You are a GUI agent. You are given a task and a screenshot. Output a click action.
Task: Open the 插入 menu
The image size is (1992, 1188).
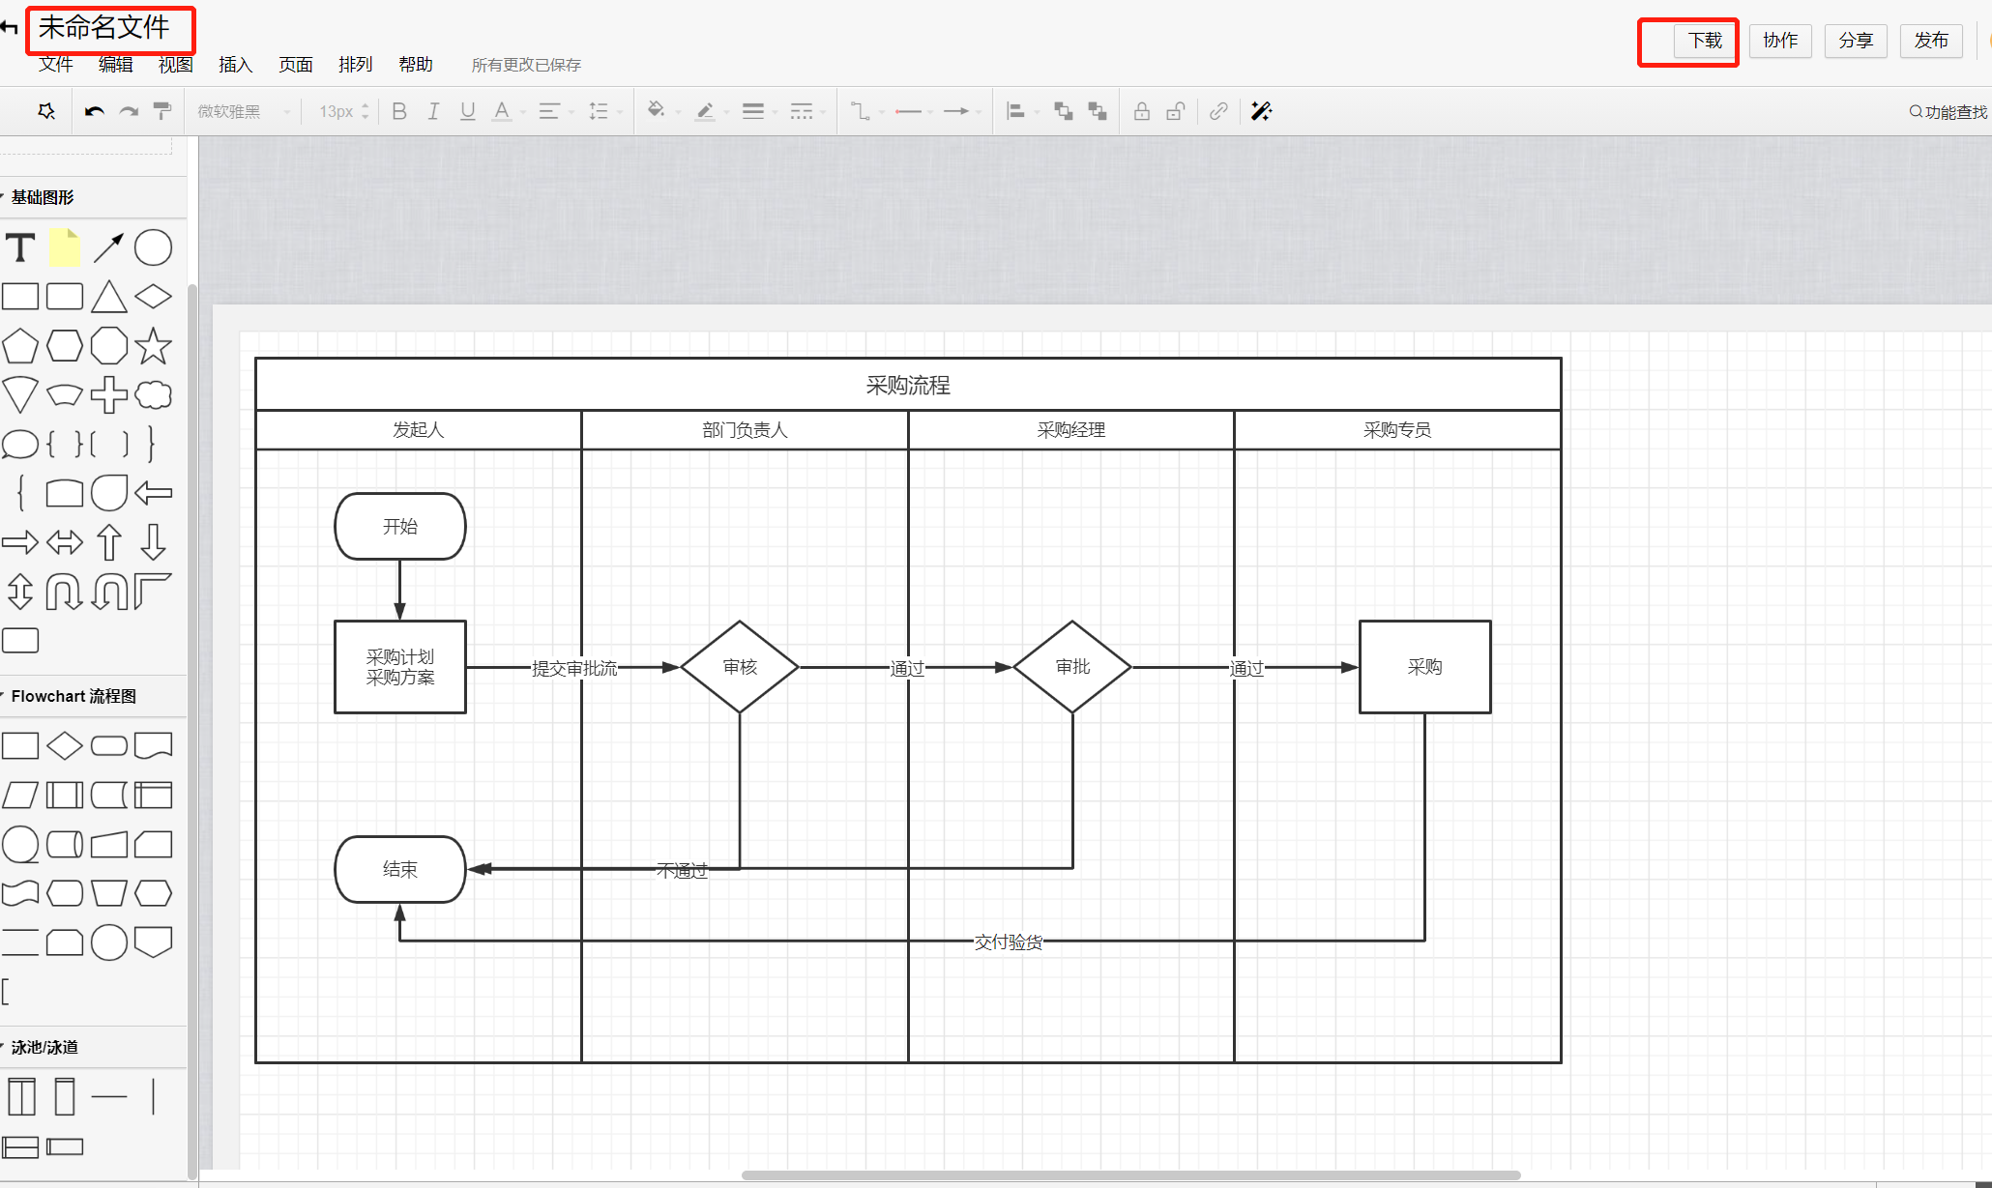[235, 65]
